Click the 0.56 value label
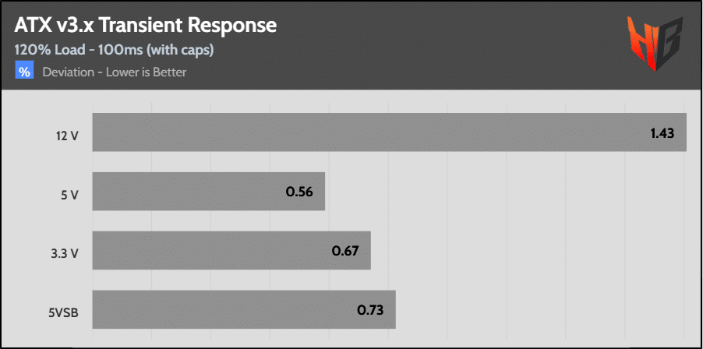This screenshot has width=703, height=349. (x=299, y=192)
